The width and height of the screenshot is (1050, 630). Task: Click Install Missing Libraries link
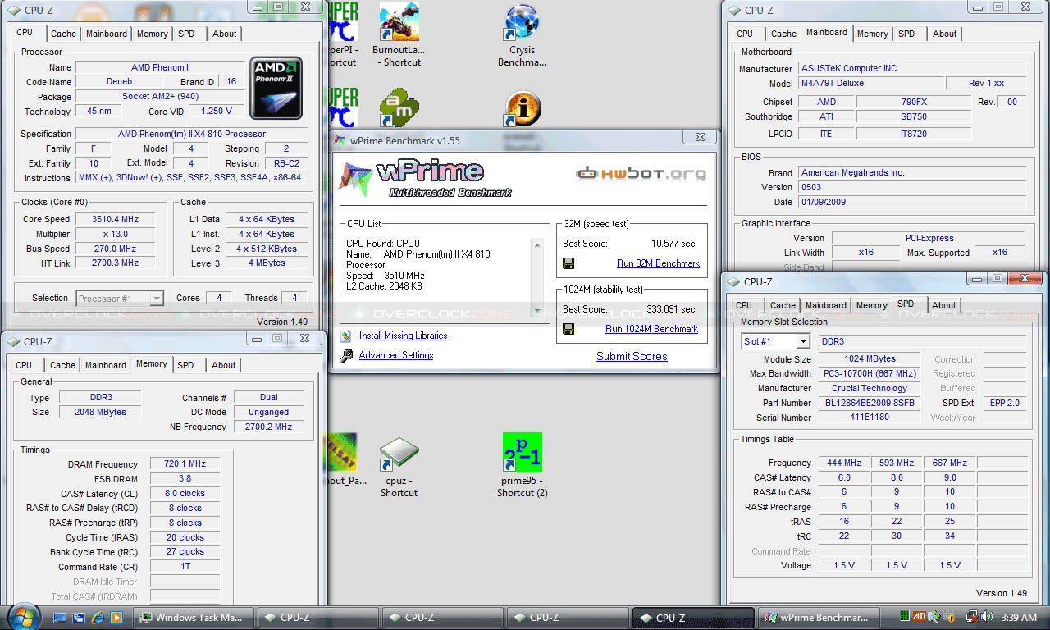click(x=403, y=336)
